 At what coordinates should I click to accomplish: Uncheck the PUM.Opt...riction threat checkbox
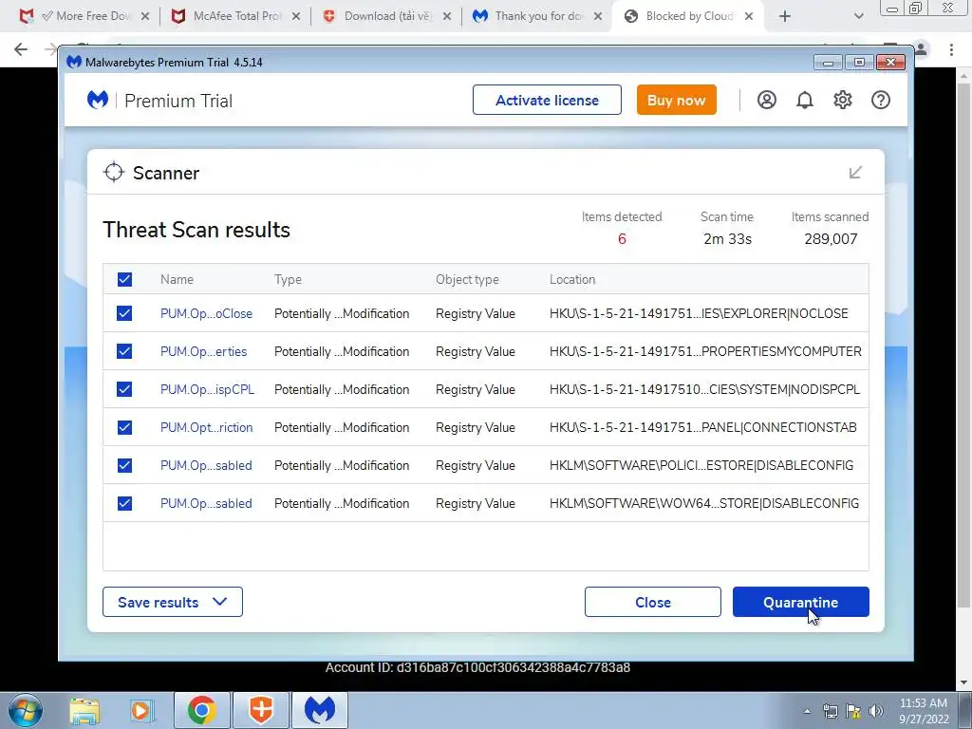124,427
